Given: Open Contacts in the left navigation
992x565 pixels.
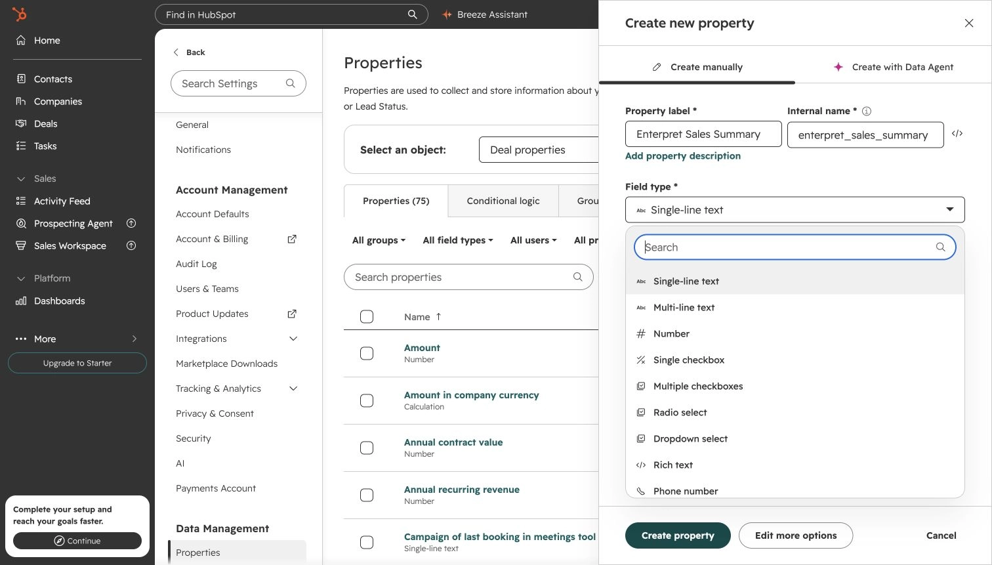Looking at the screenshot, I should tap(44, 79).
